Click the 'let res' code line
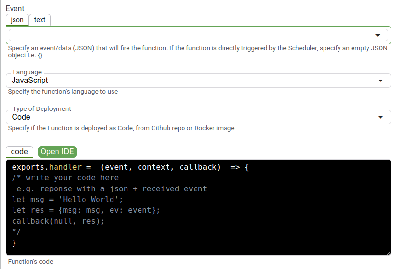The width and height of the screenshot is (395, 269). pos(86,210)
